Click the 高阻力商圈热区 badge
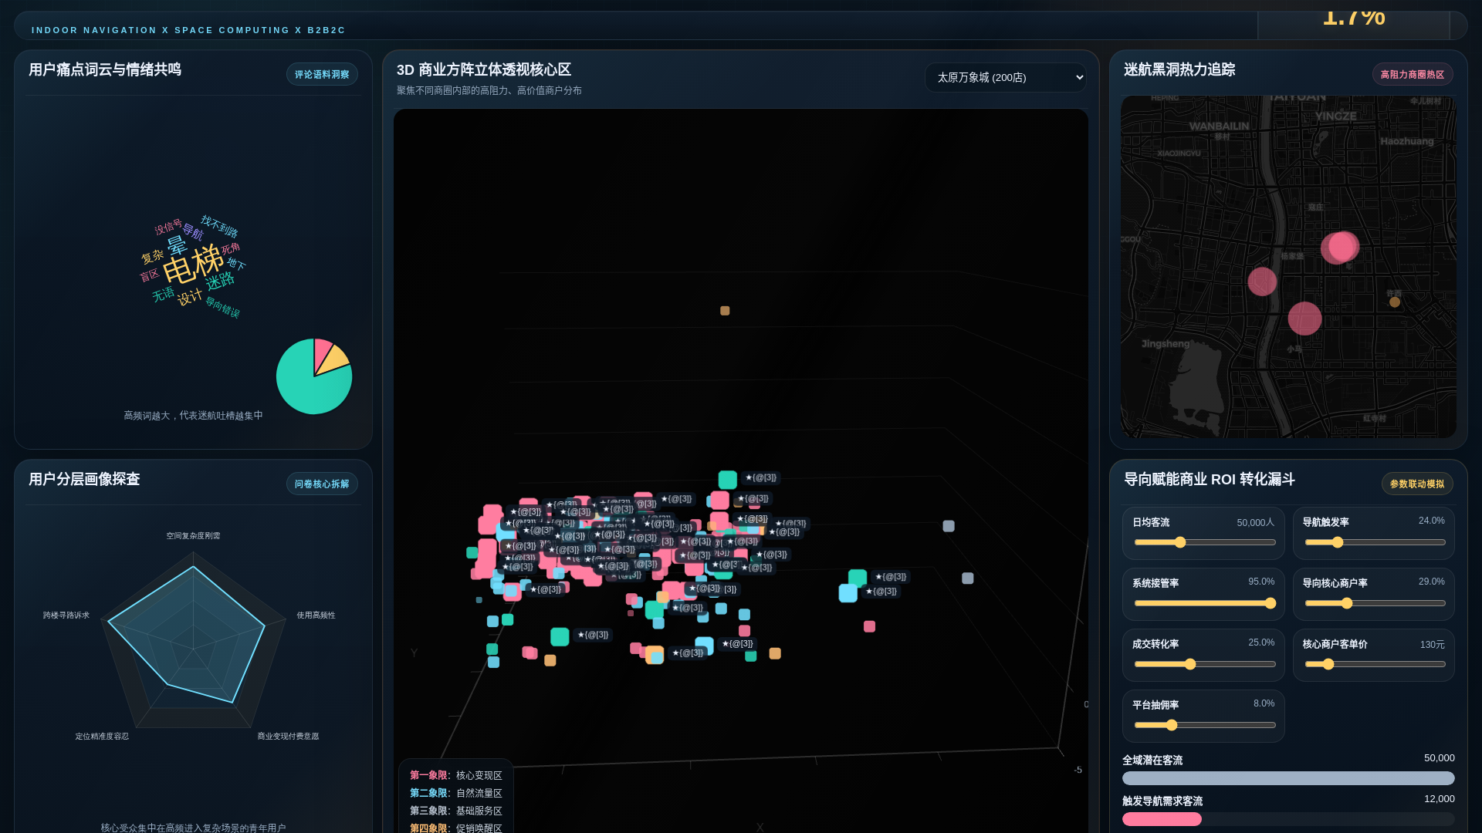1482x833 pixels. (1412, 74)
